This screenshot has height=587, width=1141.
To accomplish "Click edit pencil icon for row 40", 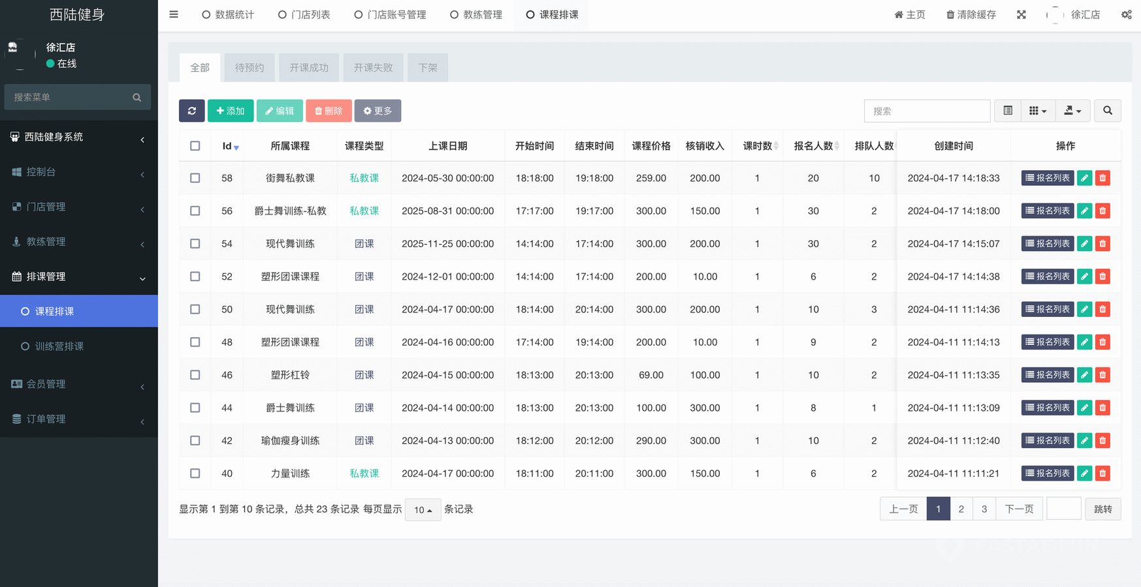I will click(x=1084, y=474).
